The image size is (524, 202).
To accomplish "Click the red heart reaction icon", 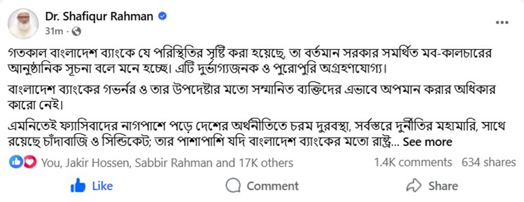I will (28, 162).
